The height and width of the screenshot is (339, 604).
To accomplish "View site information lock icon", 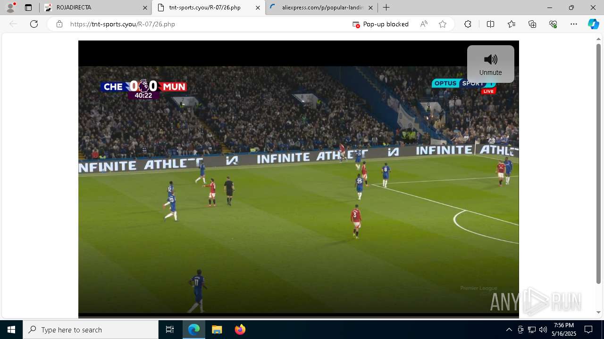I will click(59, 24).
